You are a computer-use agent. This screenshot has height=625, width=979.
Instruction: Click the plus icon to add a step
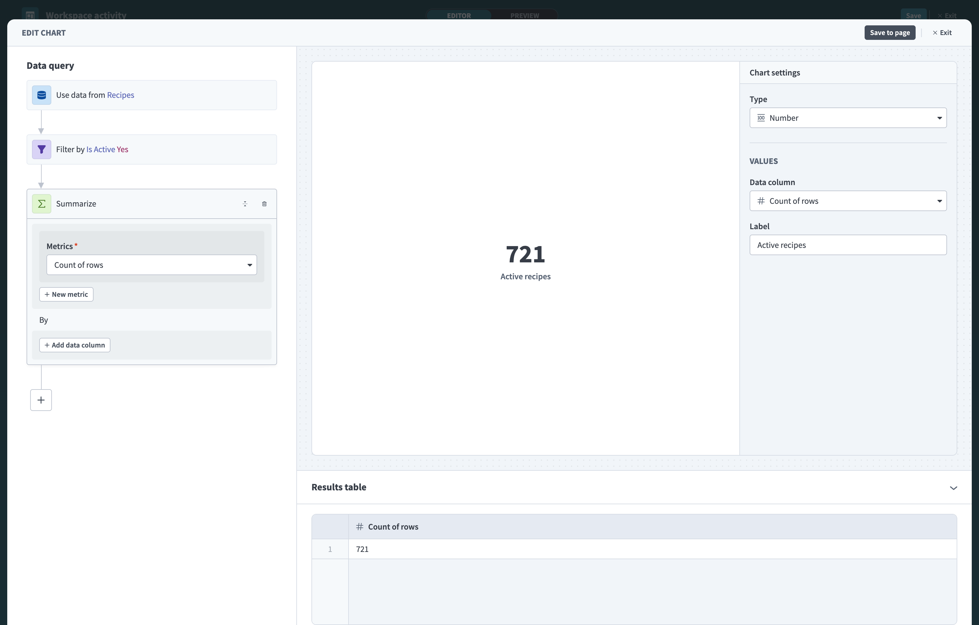41,400
